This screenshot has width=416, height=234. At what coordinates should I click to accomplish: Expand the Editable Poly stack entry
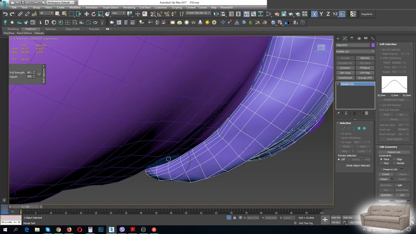(338, 84)
